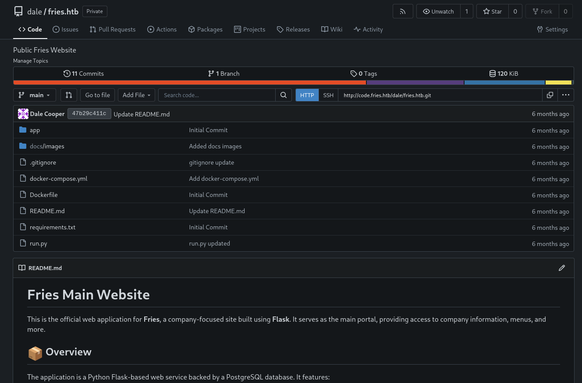Select the HTTP clone option

point(307,95)
